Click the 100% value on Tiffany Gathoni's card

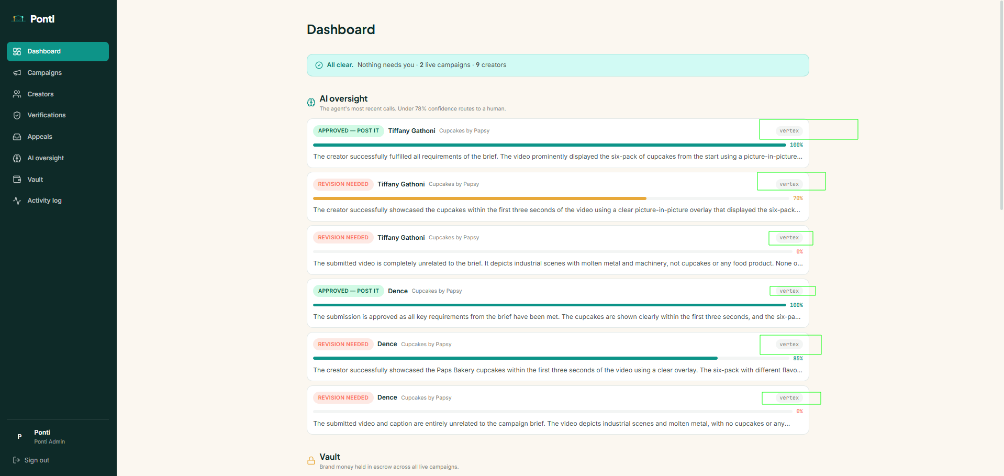796,145
